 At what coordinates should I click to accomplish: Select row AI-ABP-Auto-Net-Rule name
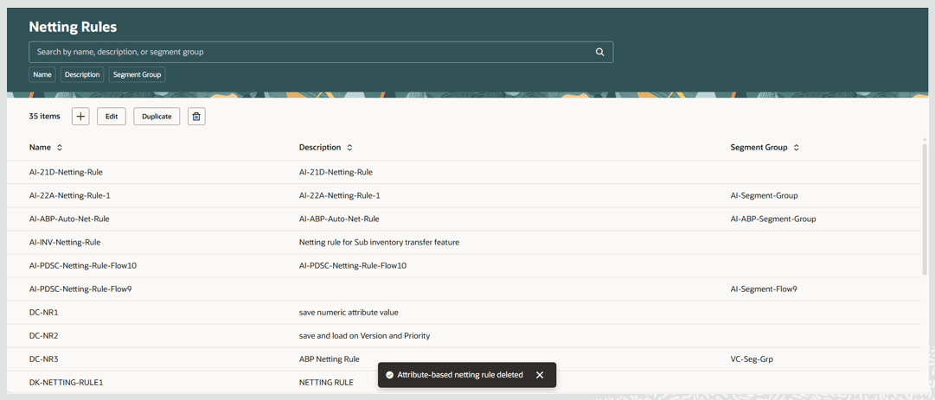(69, 219)
